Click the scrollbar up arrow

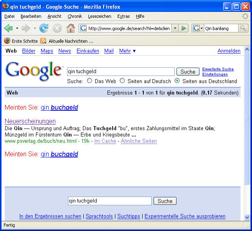(247, 49)
